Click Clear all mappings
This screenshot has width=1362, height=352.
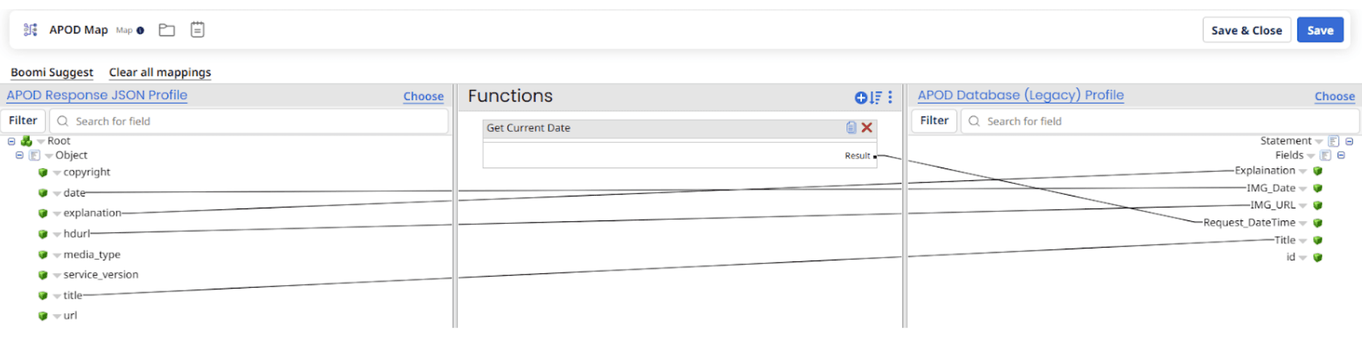tap(160, 72)
